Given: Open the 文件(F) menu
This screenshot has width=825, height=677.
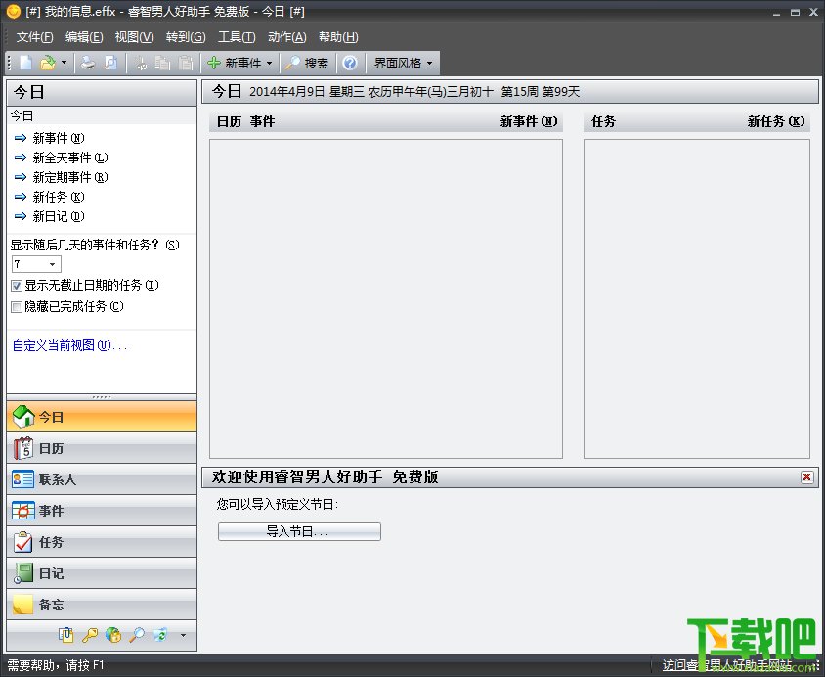Looking at the screenshot, I should (x=35, y=37).
